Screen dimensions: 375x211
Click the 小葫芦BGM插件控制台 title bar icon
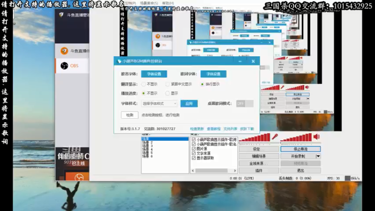(119, 61)
